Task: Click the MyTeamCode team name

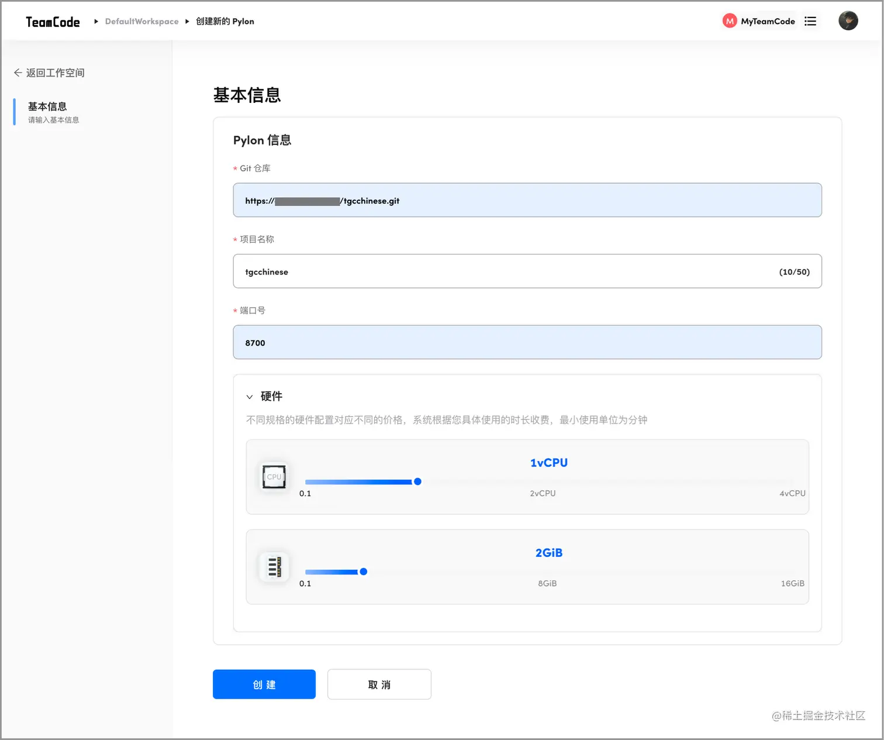Action: coord(768,21)
